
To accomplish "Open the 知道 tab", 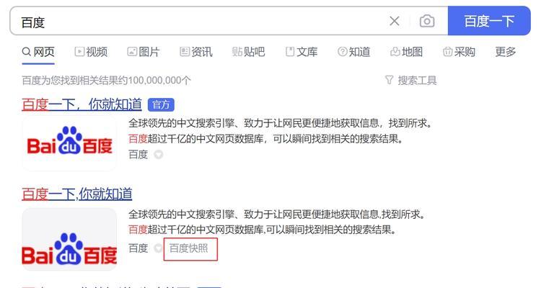I will point(353,52).
